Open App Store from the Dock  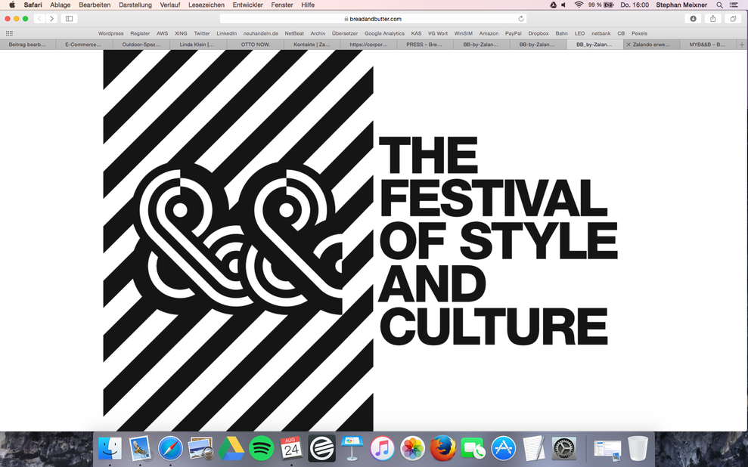coord(503,448)
